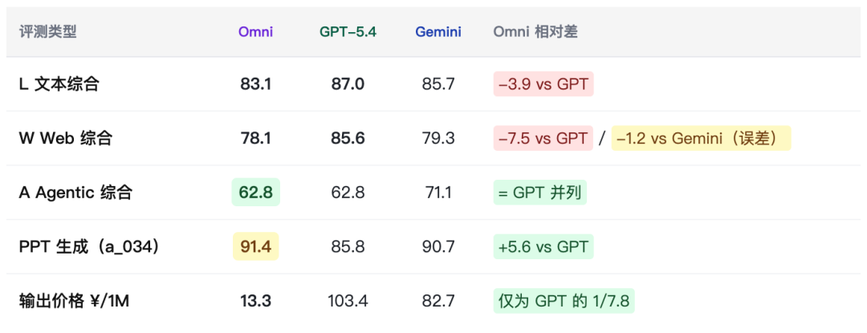Viewport: 867px width, 333px height.
Task: Select the yellow-highlighted Omni score 91.4
Action: click(x=255, y=247)
